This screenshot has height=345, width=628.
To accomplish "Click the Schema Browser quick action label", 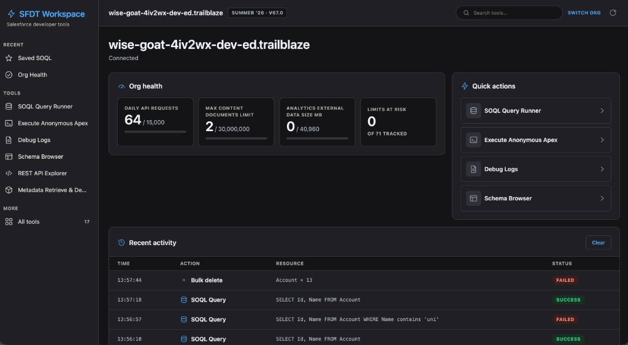I will (x=508, y=199).
